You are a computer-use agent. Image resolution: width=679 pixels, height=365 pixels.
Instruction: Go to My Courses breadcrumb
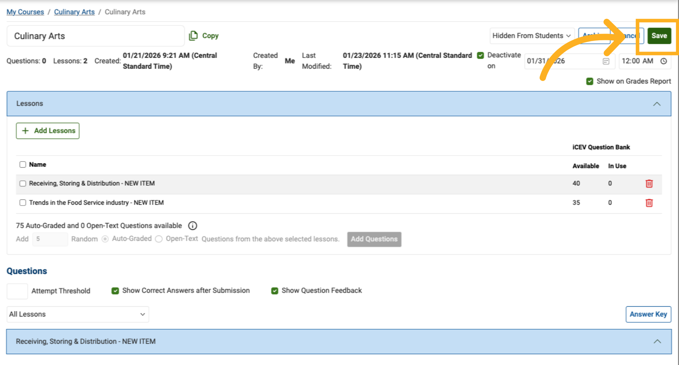pos(25,12)
